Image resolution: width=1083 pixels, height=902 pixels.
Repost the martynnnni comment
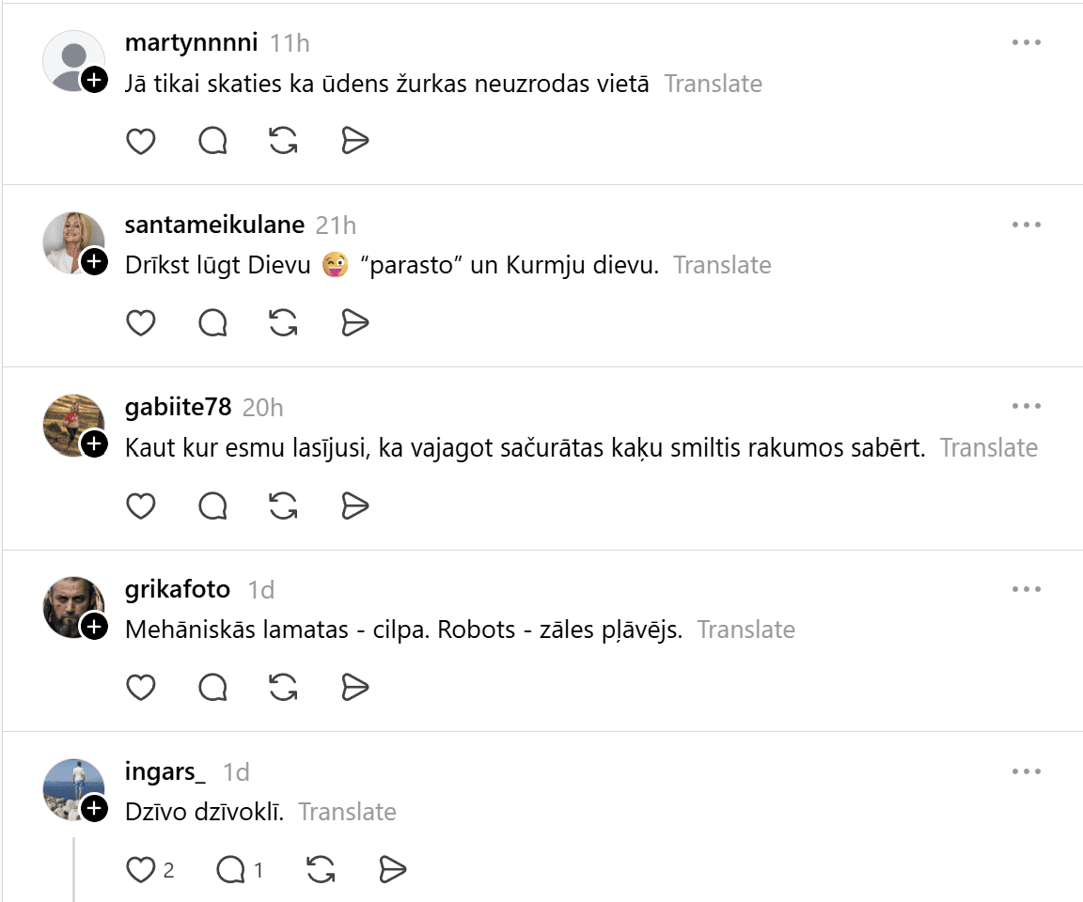(283, 141)
